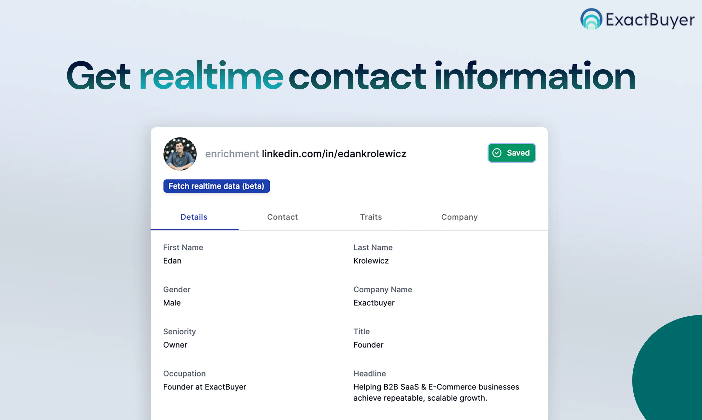Image resolution: width=702 pixels, height=420 pixels.
Task: Open the Contact tab
Action: (282, 217)
